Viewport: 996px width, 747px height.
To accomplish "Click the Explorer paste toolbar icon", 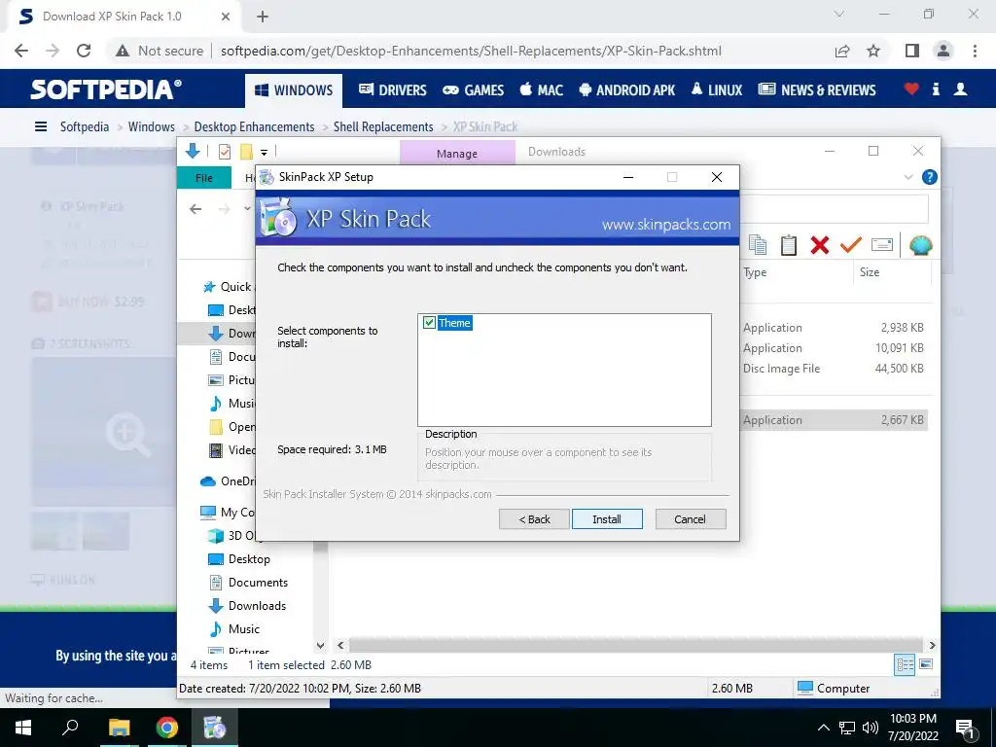I will pyautogui.click(x=788, y=244).
